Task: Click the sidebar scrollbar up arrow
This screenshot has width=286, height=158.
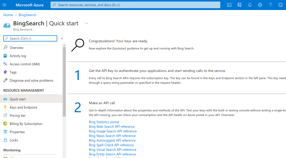Action: tap(64, 45)
